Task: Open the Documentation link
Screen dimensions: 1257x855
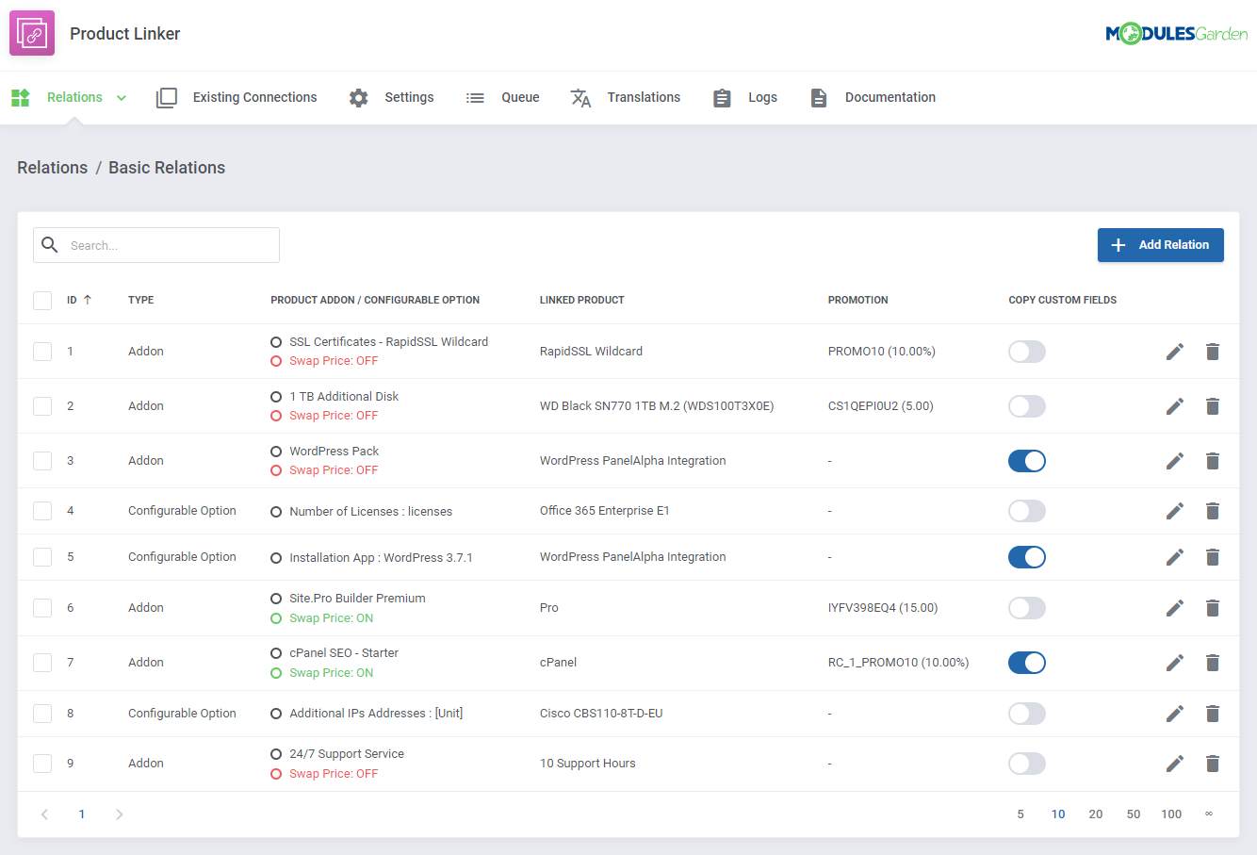Action: 890,98
